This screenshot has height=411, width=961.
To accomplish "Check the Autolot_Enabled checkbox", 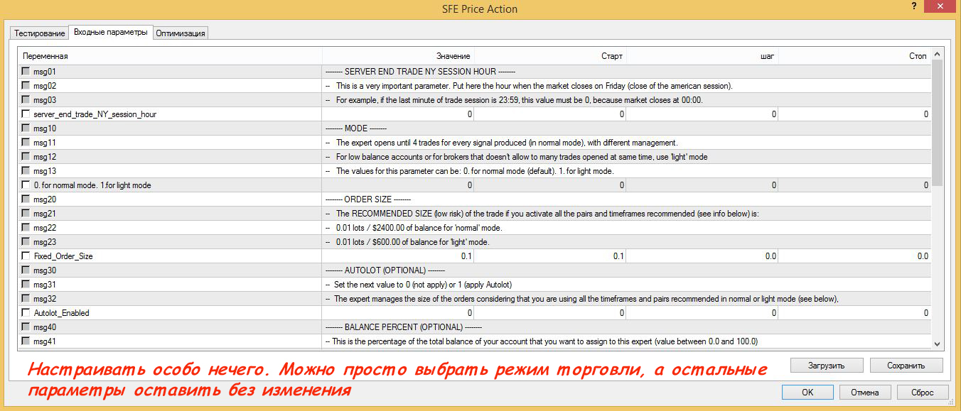I will pos(26,313).
